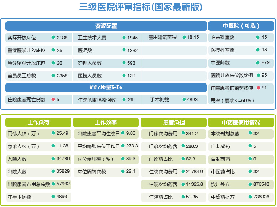
Task: Open the 中药医使用情况 header
Action: [241, 122]
